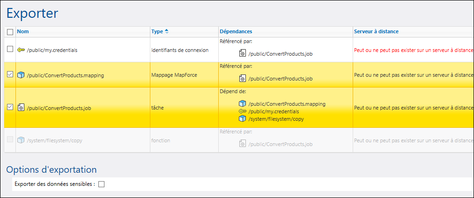Click the key icon beside /public/my.credentials
474x198 pixels.
pos(21,50)
